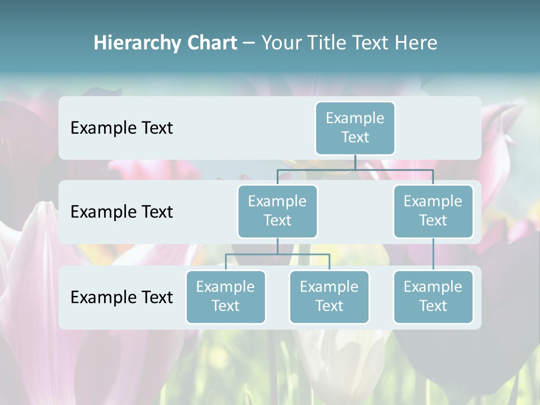The height and width of the screenshot is (405, 540).
Task: Click the middle row's "Example Text" label
Action: pyautogui.click(x=121, y=212)
